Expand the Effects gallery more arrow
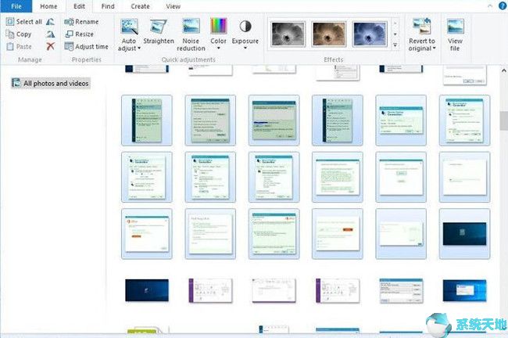Screen dimensions: 508x338 tap(395, 45)
